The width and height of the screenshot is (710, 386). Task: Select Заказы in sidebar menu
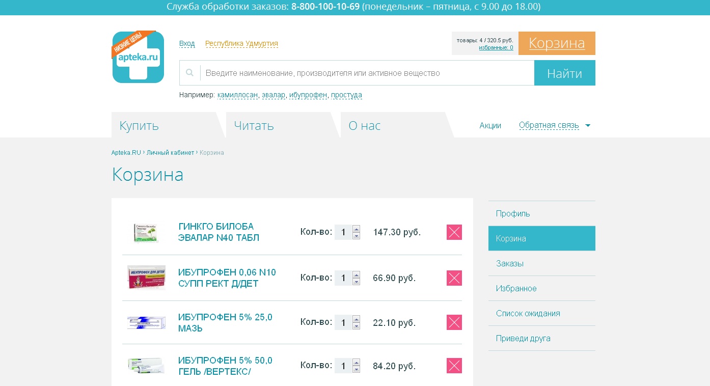click(542, 263)
